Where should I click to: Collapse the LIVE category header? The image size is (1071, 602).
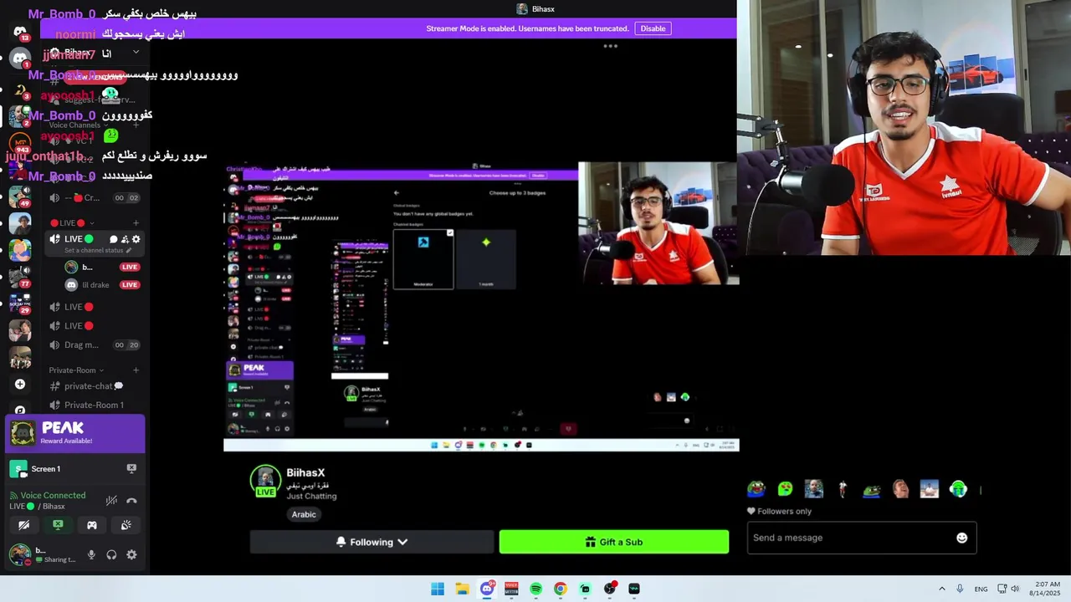(72, 223)
